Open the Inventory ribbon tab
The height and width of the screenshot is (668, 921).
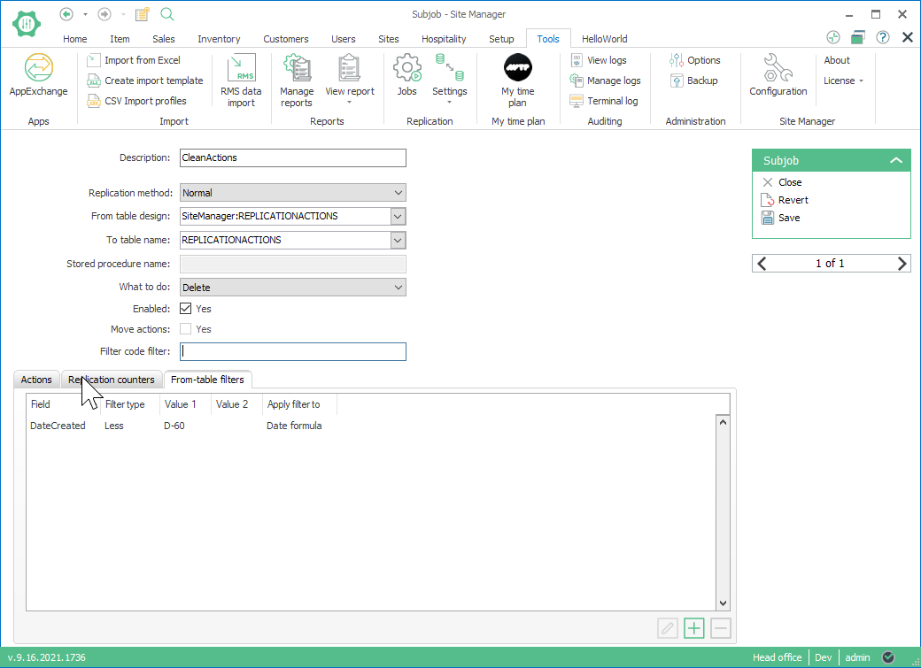coord(219,39)
